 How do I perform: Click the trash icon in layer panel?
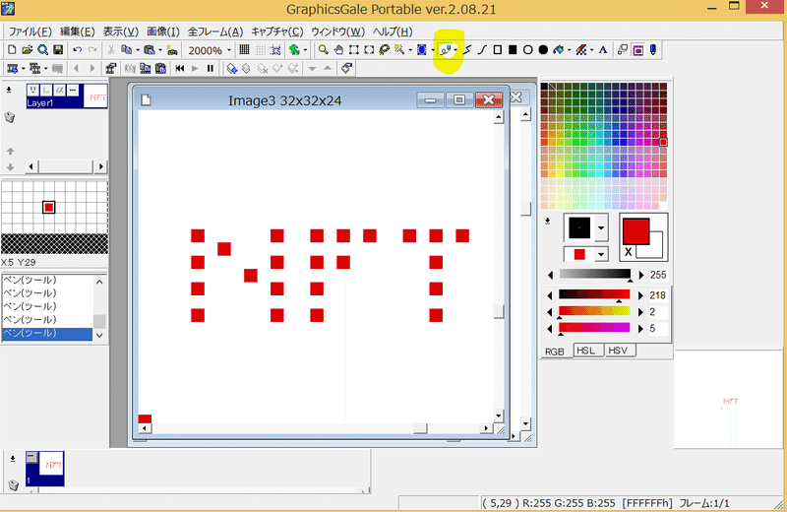pyautogui.click(x=10, y=117)
